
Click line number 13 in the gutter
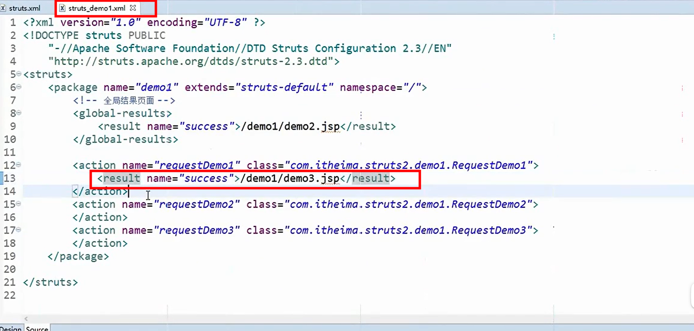coord(10,178)
